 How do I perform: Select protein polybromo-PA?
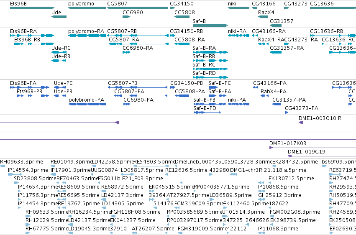pyautogui.click(x=87, y=104)
